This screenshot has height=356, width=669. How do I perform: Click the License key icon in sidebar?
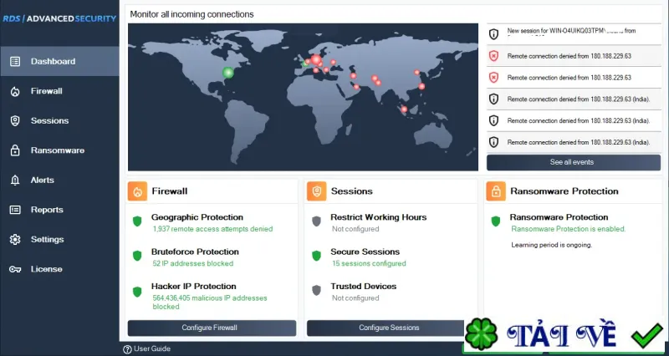[x=15, y=269]
